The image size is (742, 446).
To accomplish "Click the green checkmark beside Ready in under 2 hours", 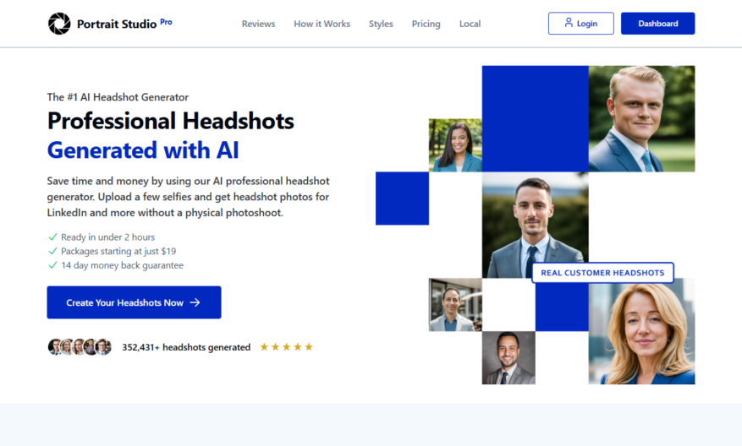I will point(52,237).
